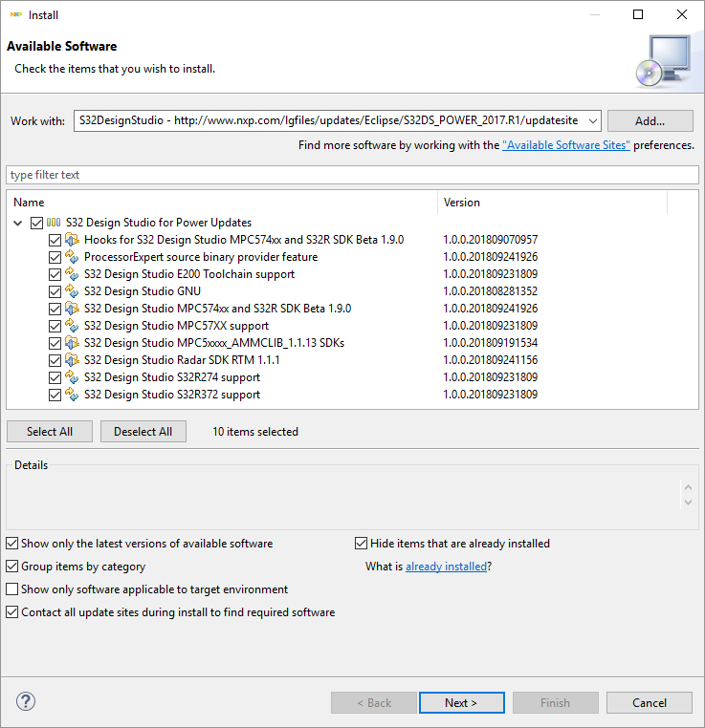This screenshot has height=728, width=705.
Task: Uncheck S32 Design Studio MPC57XX support
Action: pos(55,326)
